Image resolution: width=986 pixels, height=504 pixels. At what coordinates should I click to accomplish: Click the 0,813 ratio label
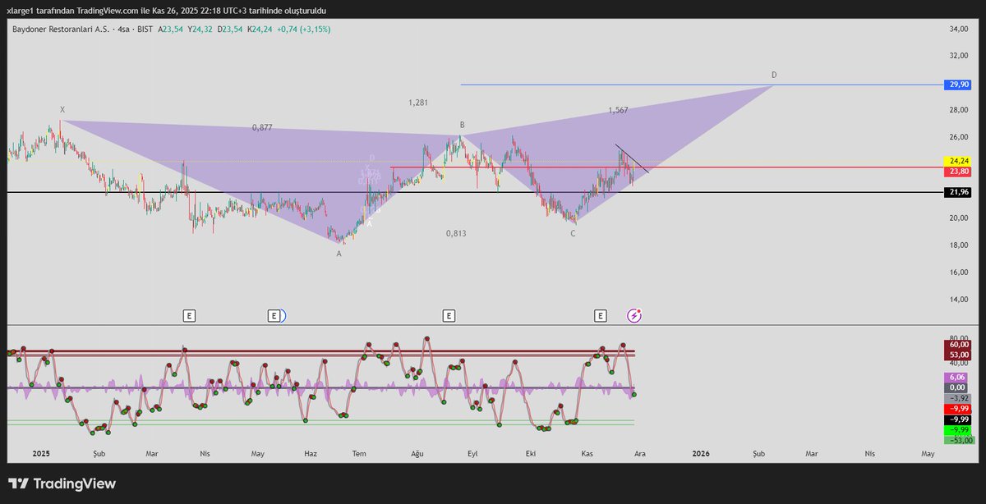pos(456,233)
